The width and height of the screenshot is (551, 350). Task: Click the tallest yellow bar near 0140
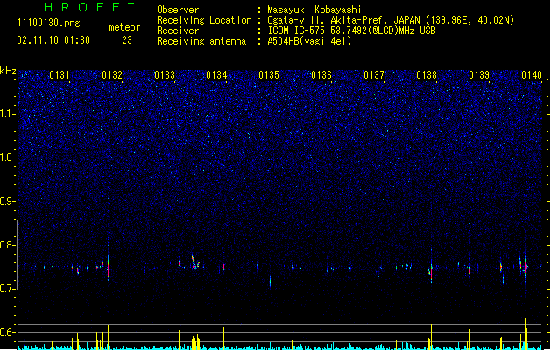coord(526,333)
